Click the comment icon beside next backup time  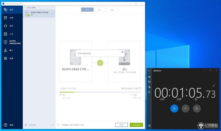point(58,125)
